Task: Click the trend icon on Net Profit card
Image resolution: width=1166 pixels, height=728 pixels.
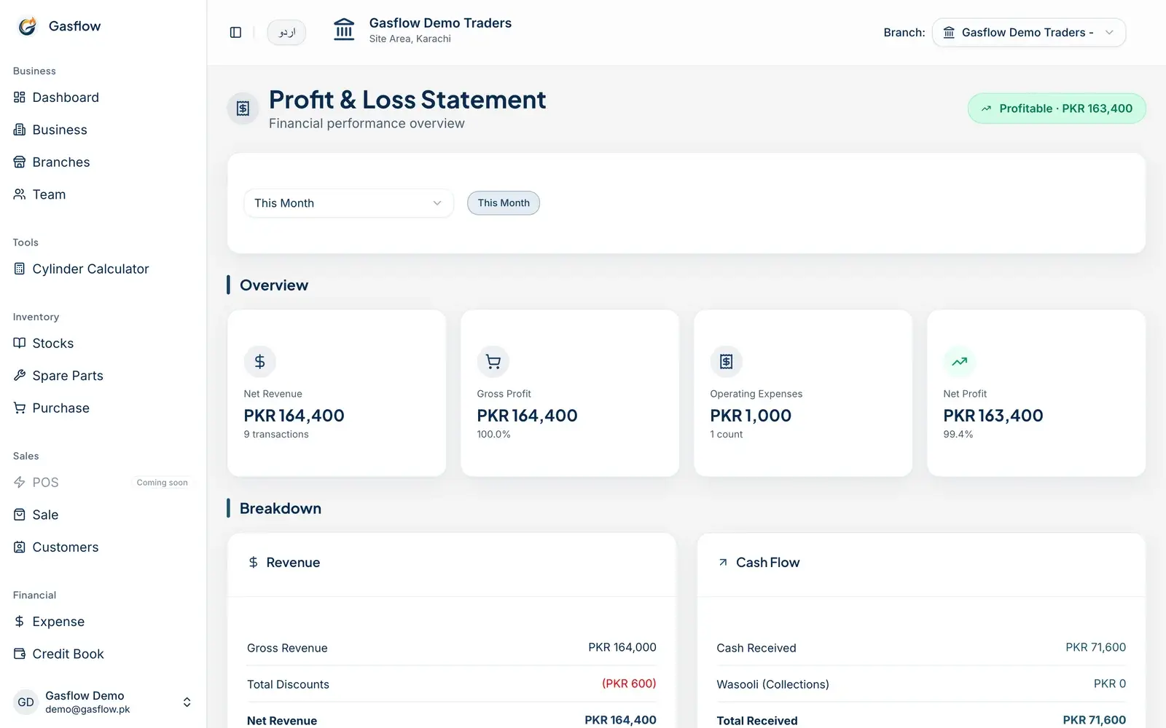Action: click(960, 361)
